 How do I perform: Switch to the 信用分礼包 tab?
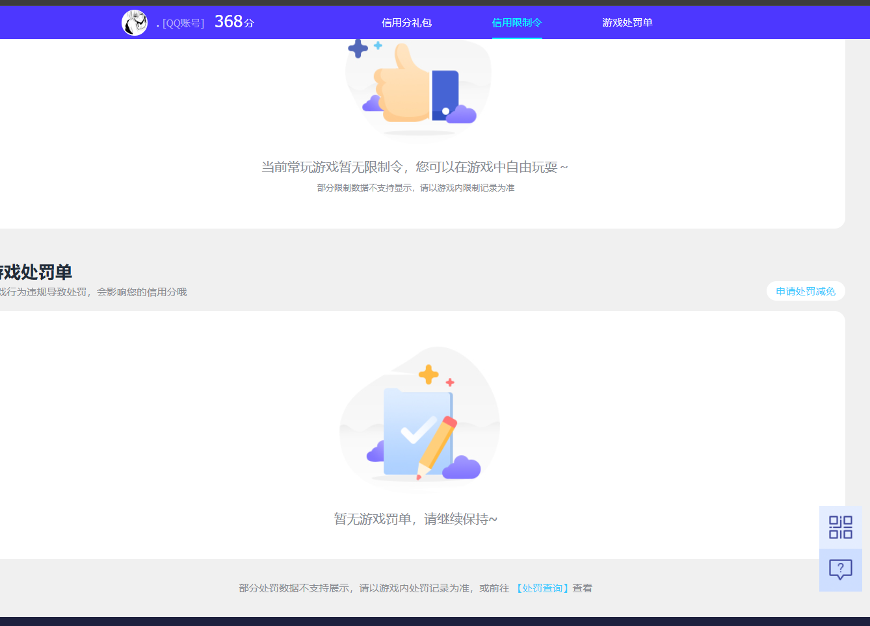coord(405,22)
